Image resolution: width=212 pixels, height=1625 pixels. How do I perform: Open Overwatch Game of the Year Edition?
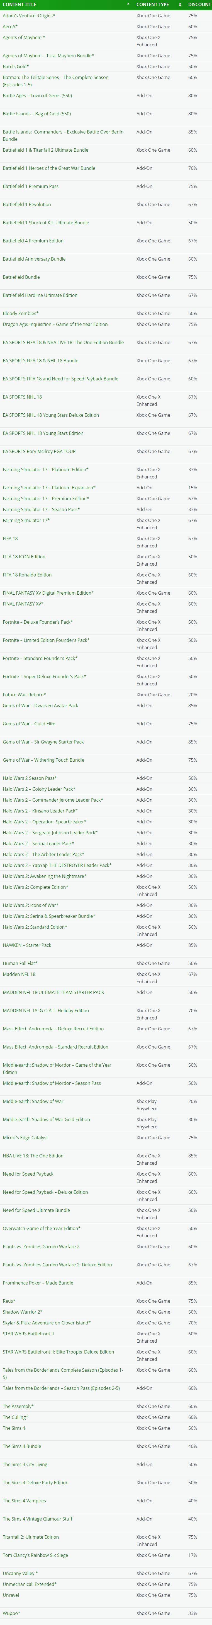coord(42,1228)
